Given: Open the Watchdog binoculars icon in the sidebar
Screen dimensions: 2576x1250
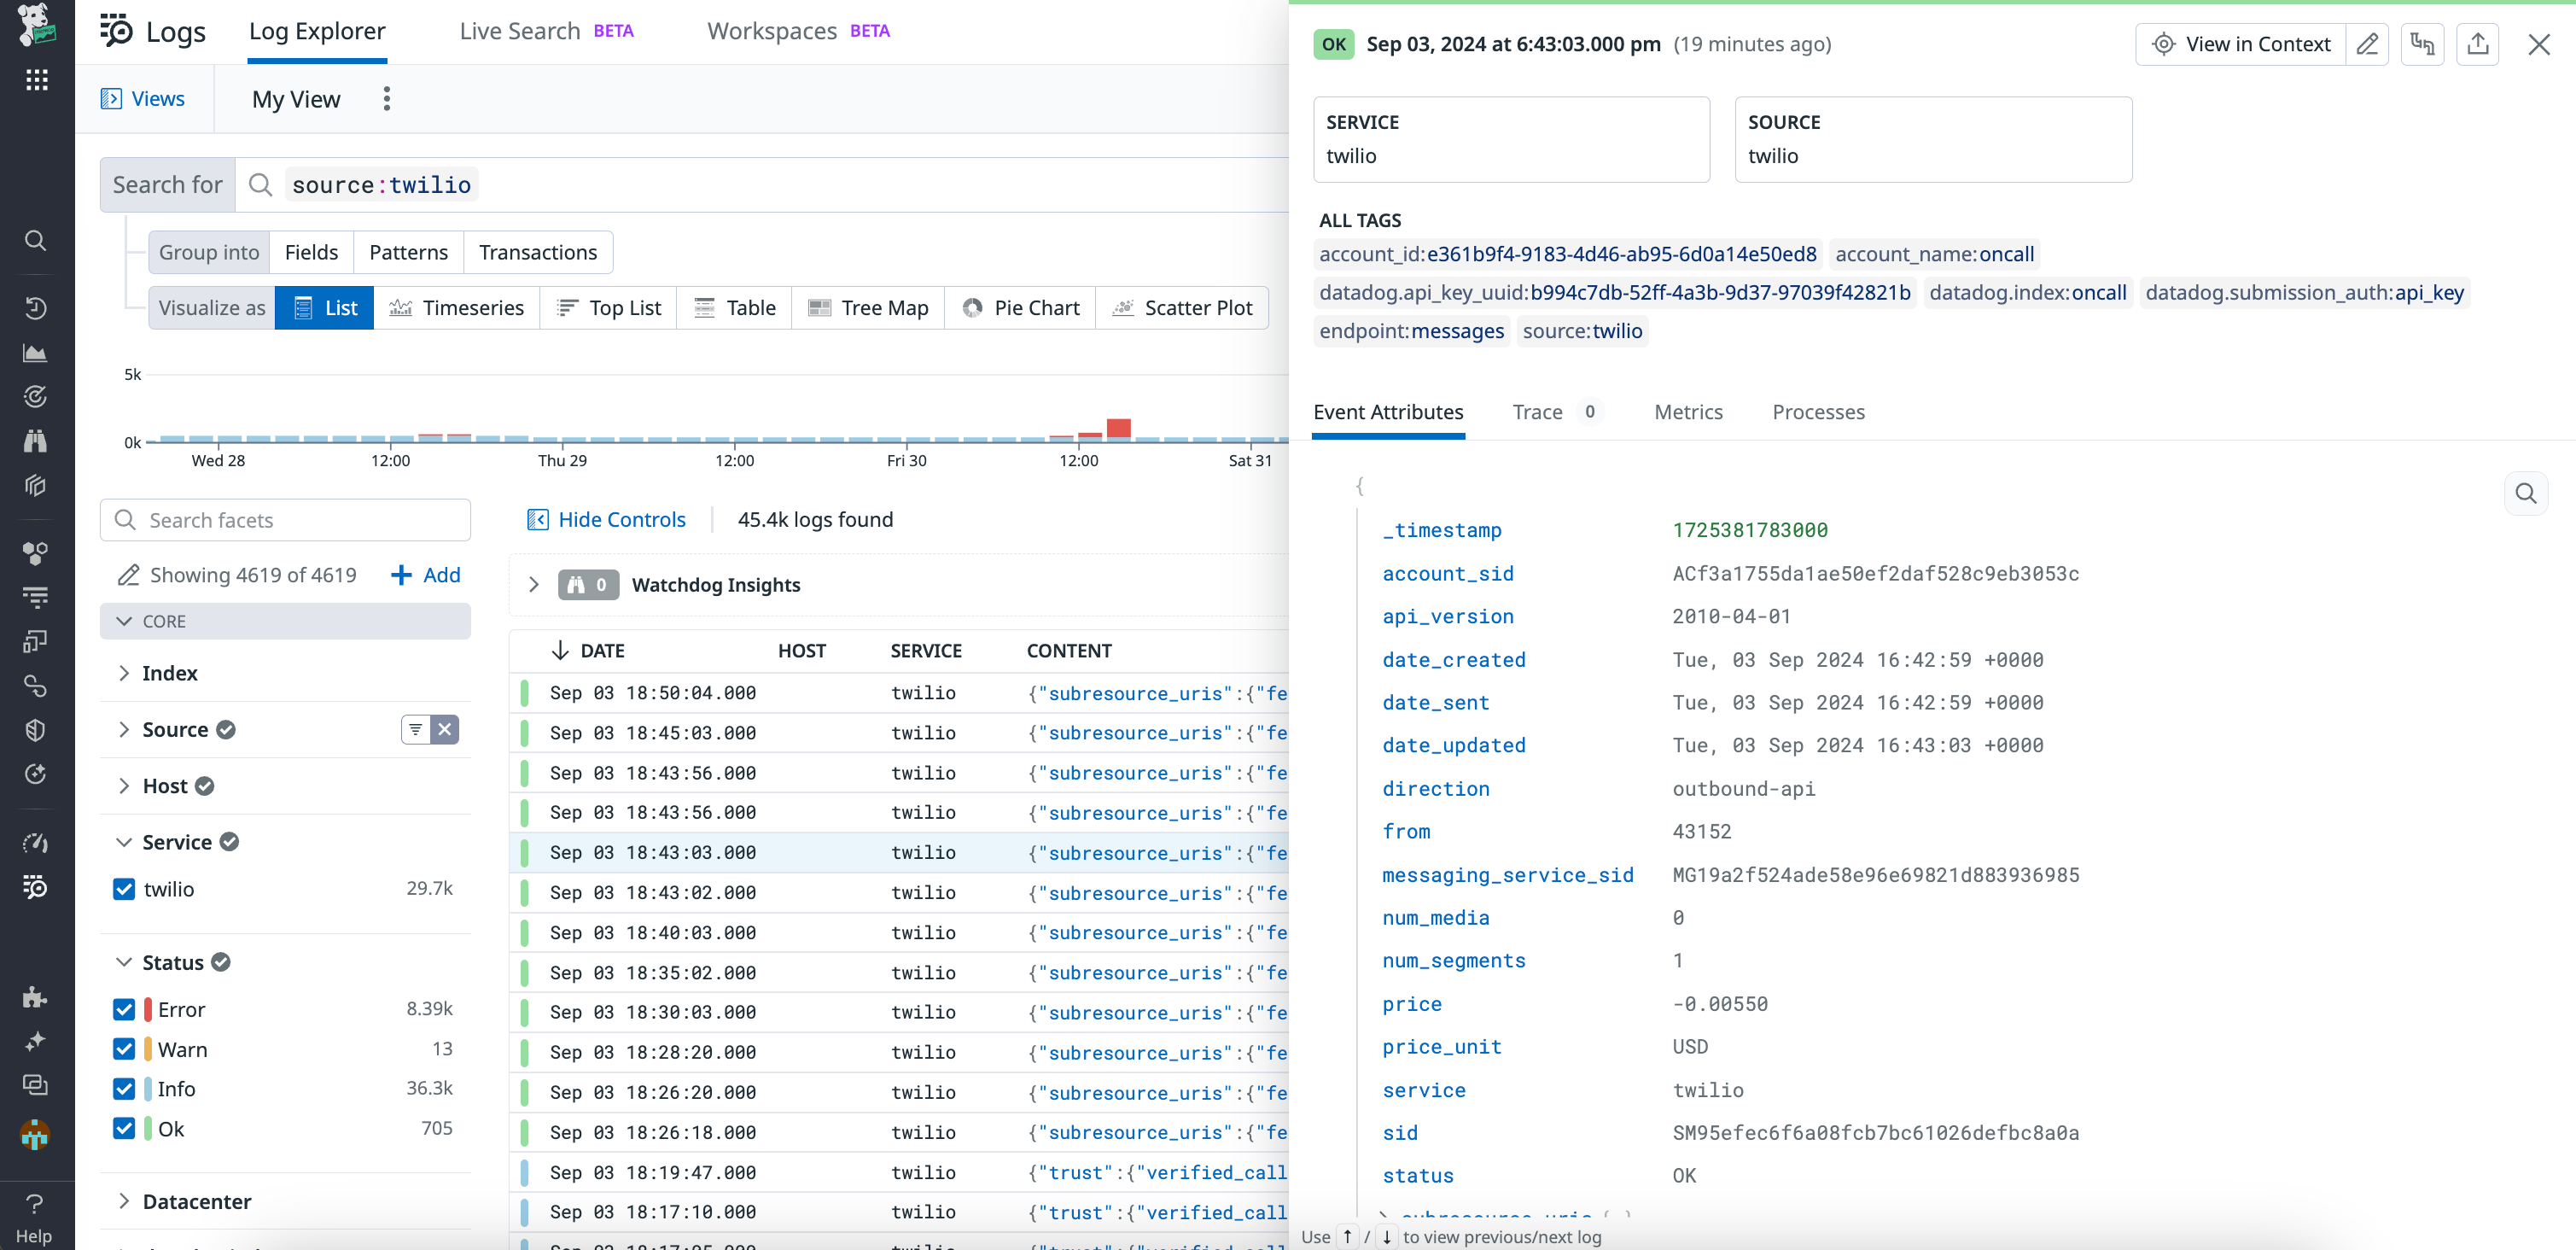Looking at the screenshot, I should click(x=35, y=440).
